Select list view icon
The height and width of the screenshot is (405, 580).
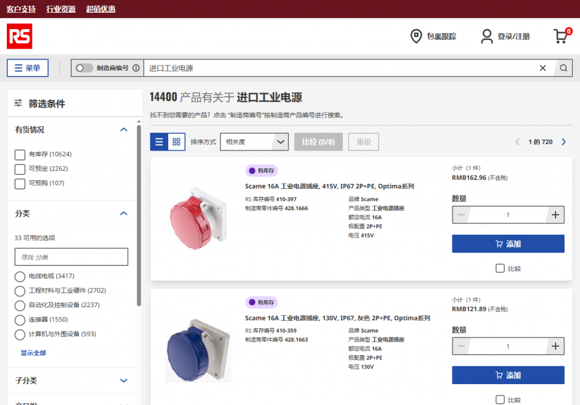[x=159, y=142]
